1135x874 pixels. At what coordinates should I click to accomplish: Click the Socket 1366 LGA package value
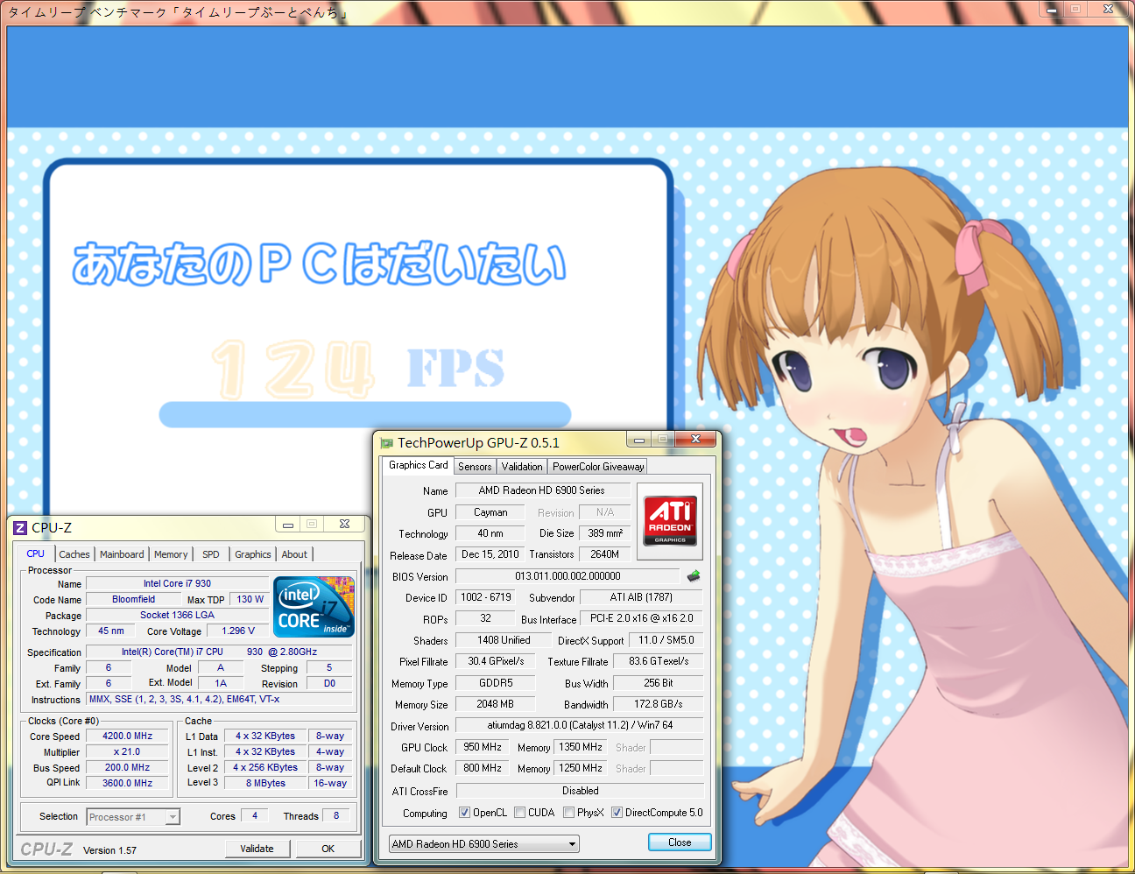pos(177,615)
